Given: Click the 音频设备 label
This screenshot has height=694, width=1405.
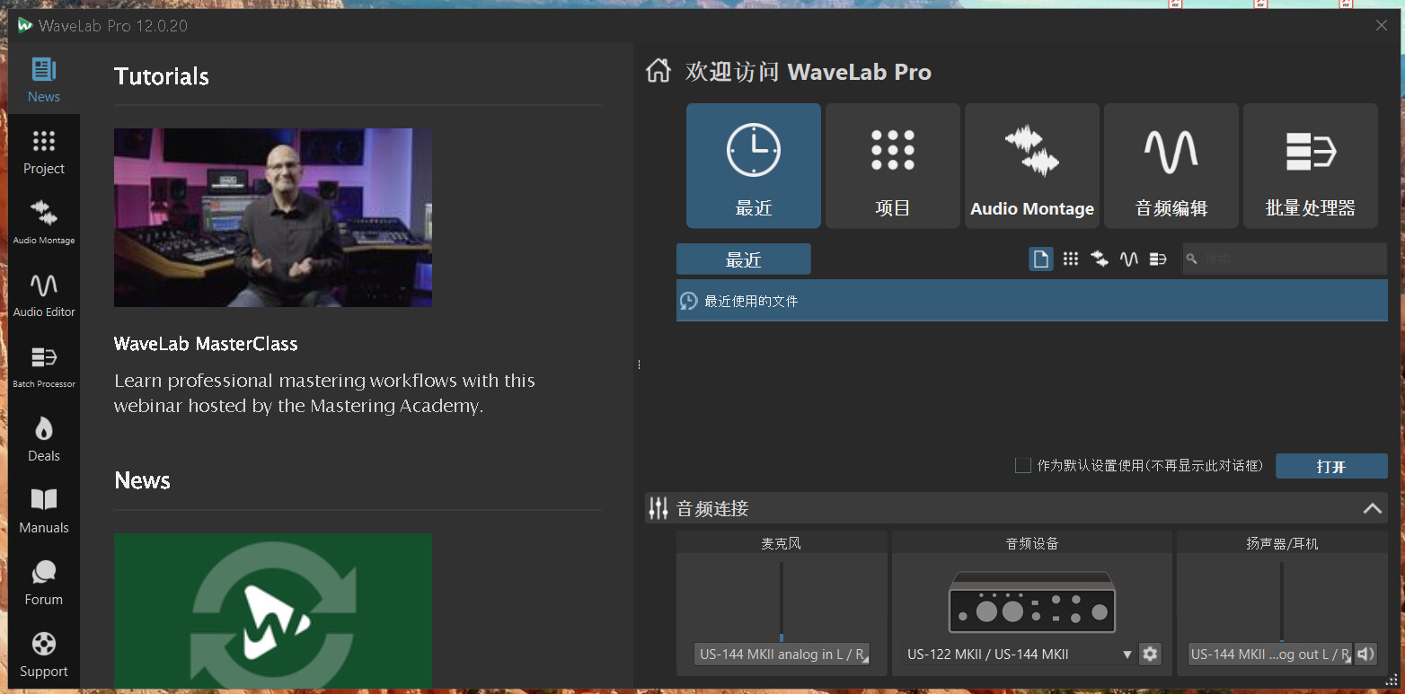Looking at the screenshot, I should click(1032, 543).
